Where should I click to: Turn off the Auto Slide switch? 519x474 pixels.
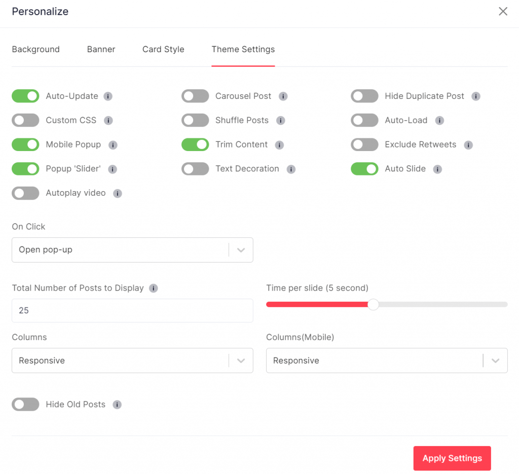click(x=364, y=169)
